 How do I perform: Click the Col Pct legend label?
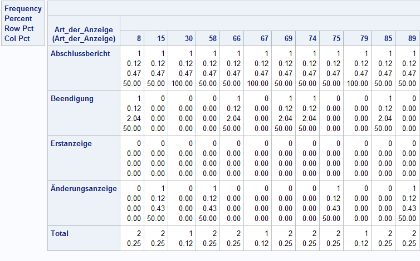click(x=17, y=39)
